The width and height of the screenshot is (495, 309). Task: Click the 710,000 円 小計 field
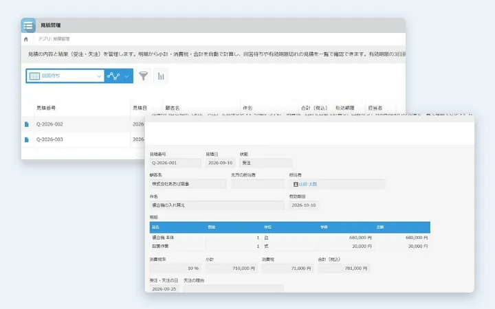(x=232, y=268)
